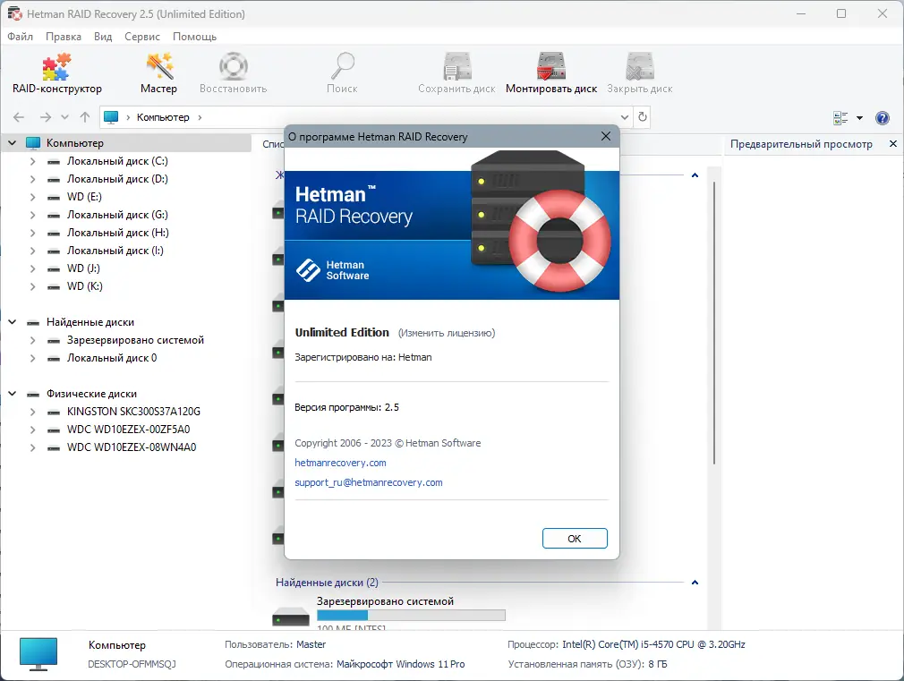Select KINGSTON SKC300S37A120G physical disk
Screen dimensions: 904x681
click(x=131, y=411)
